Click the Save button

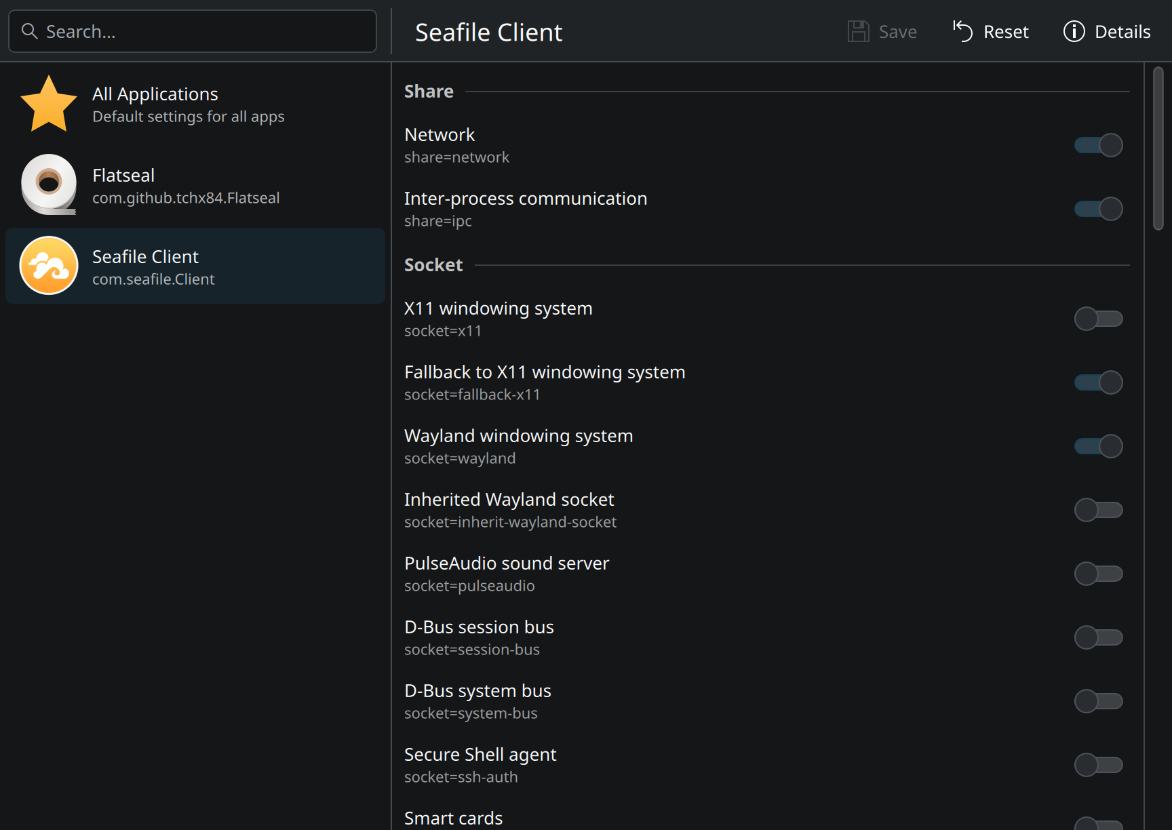tap(882, 31)
